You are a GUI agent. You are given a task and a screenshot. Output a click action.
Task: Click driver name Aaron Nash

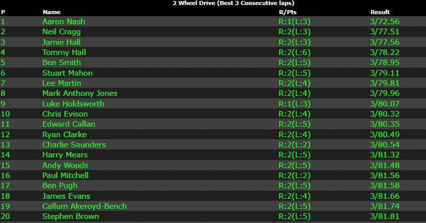pos(64,22)
